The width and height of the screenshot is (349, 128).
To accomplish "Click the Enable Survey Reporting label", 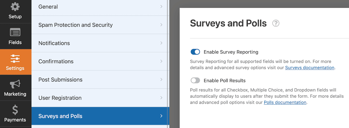I will click(x=231, y=52).
